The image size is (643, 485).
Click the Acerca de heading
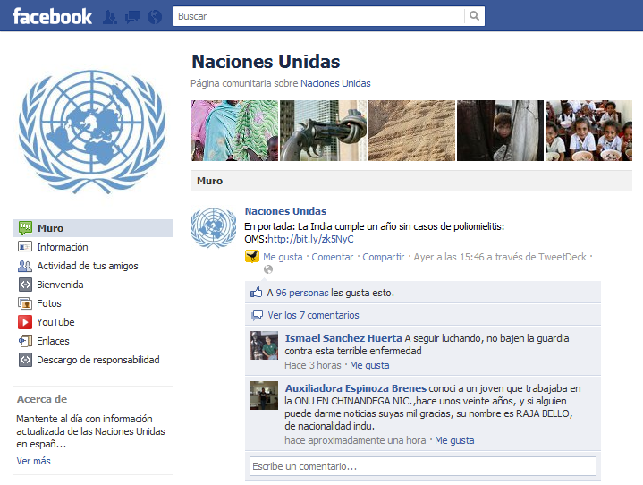(42, 399)
